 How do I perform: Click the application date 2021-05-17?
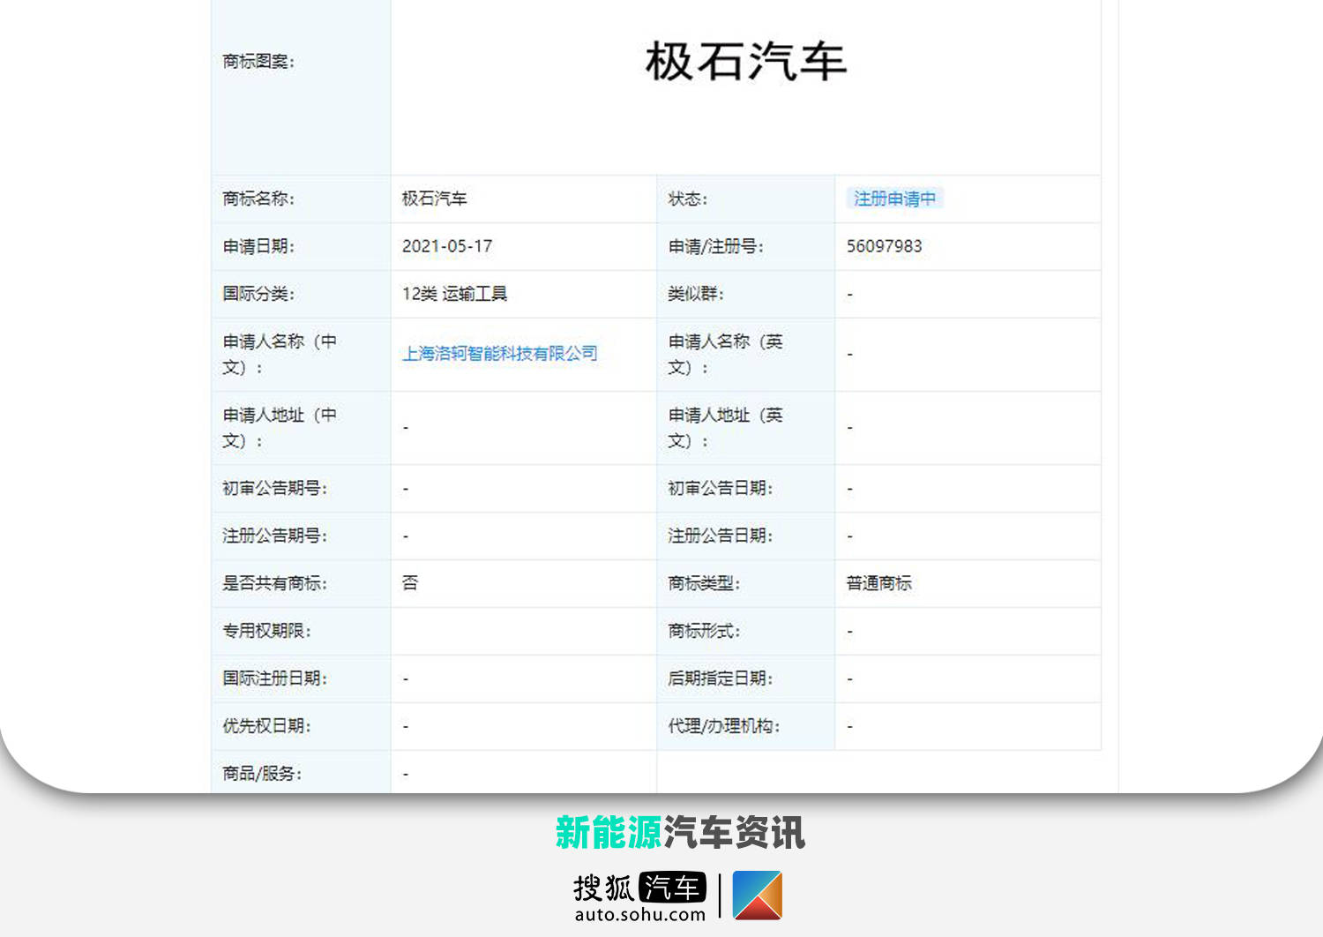tap(447, 246)
